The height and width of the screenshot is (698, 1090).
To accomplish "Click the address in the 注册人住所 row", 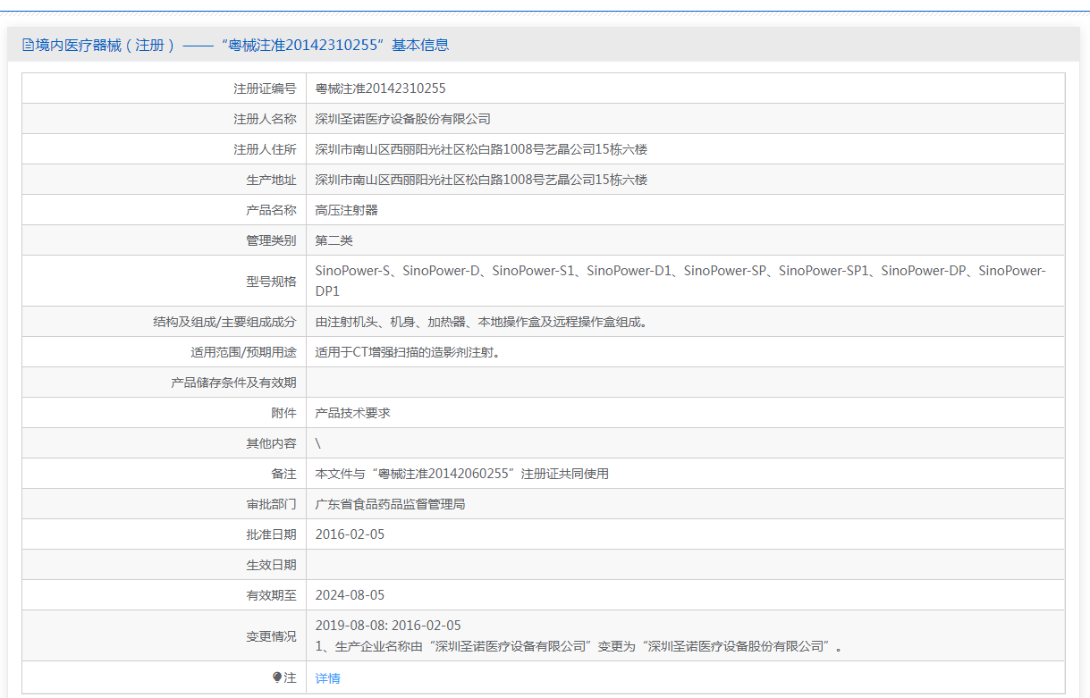I will click(x=481, y=149).
